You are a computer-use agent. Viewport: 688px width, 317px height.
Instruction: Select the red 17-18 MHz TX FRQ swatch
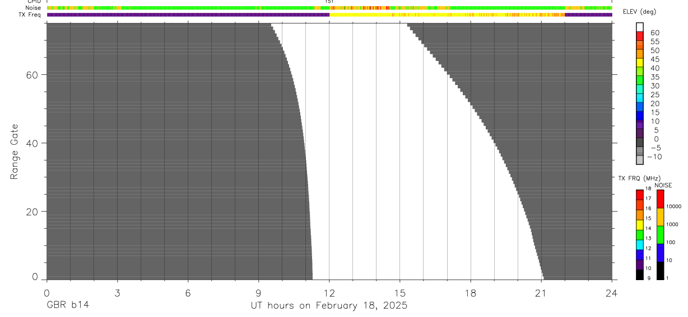[640, 195]
